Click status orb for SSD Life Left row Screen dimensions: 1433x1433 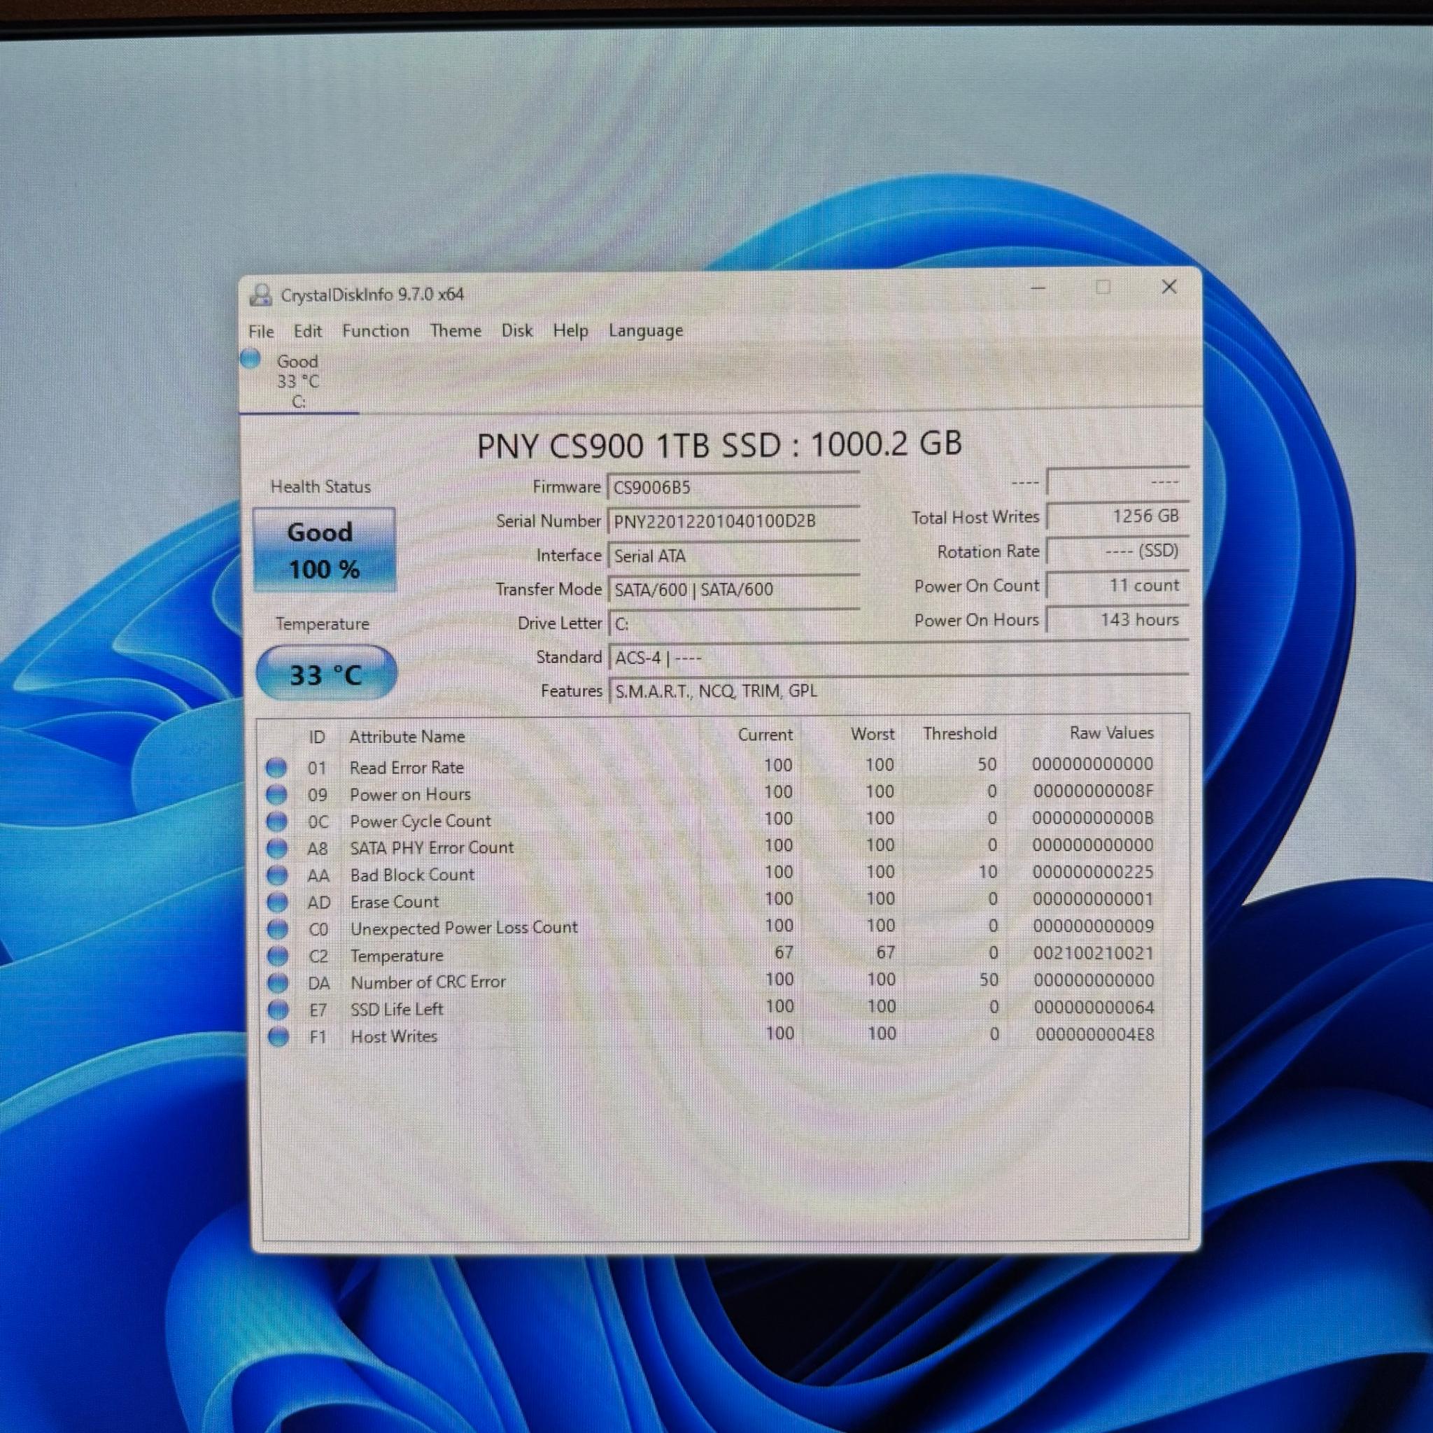(x=278, y=1010)
